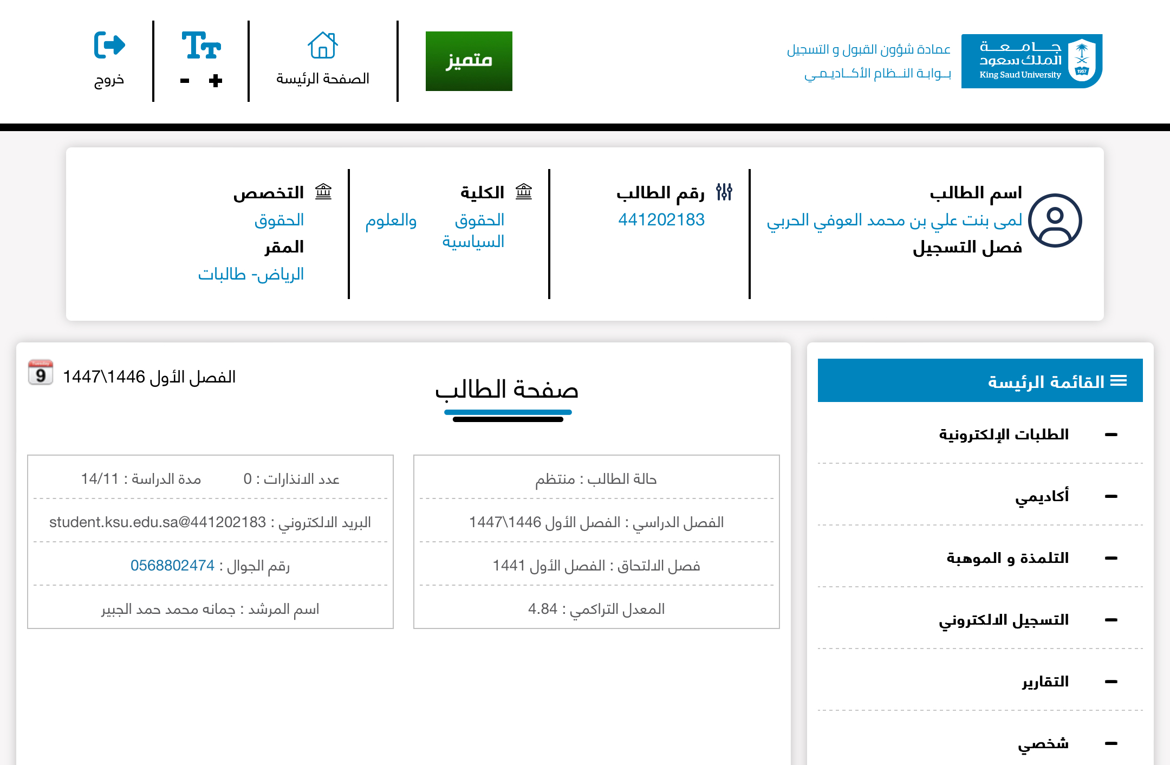
Task: Click the minus icon next to الطلبات الإلكترونية
Action: pos(1111,435)
